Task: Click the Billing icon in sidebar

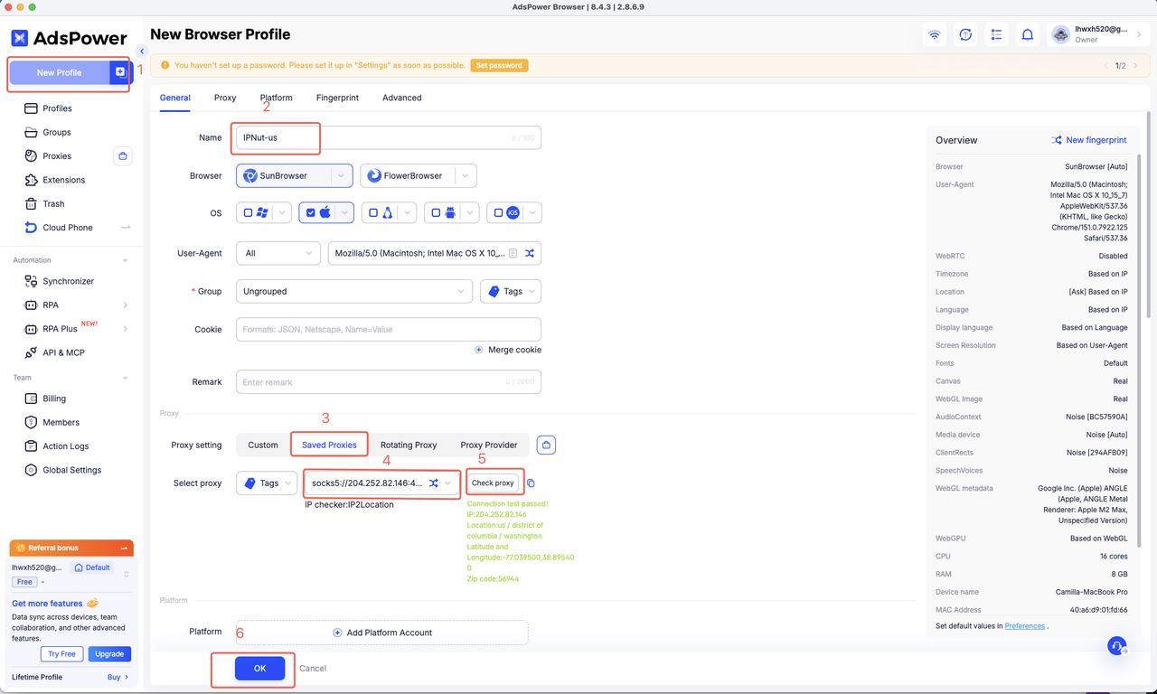Action: [x=32, y=399]
